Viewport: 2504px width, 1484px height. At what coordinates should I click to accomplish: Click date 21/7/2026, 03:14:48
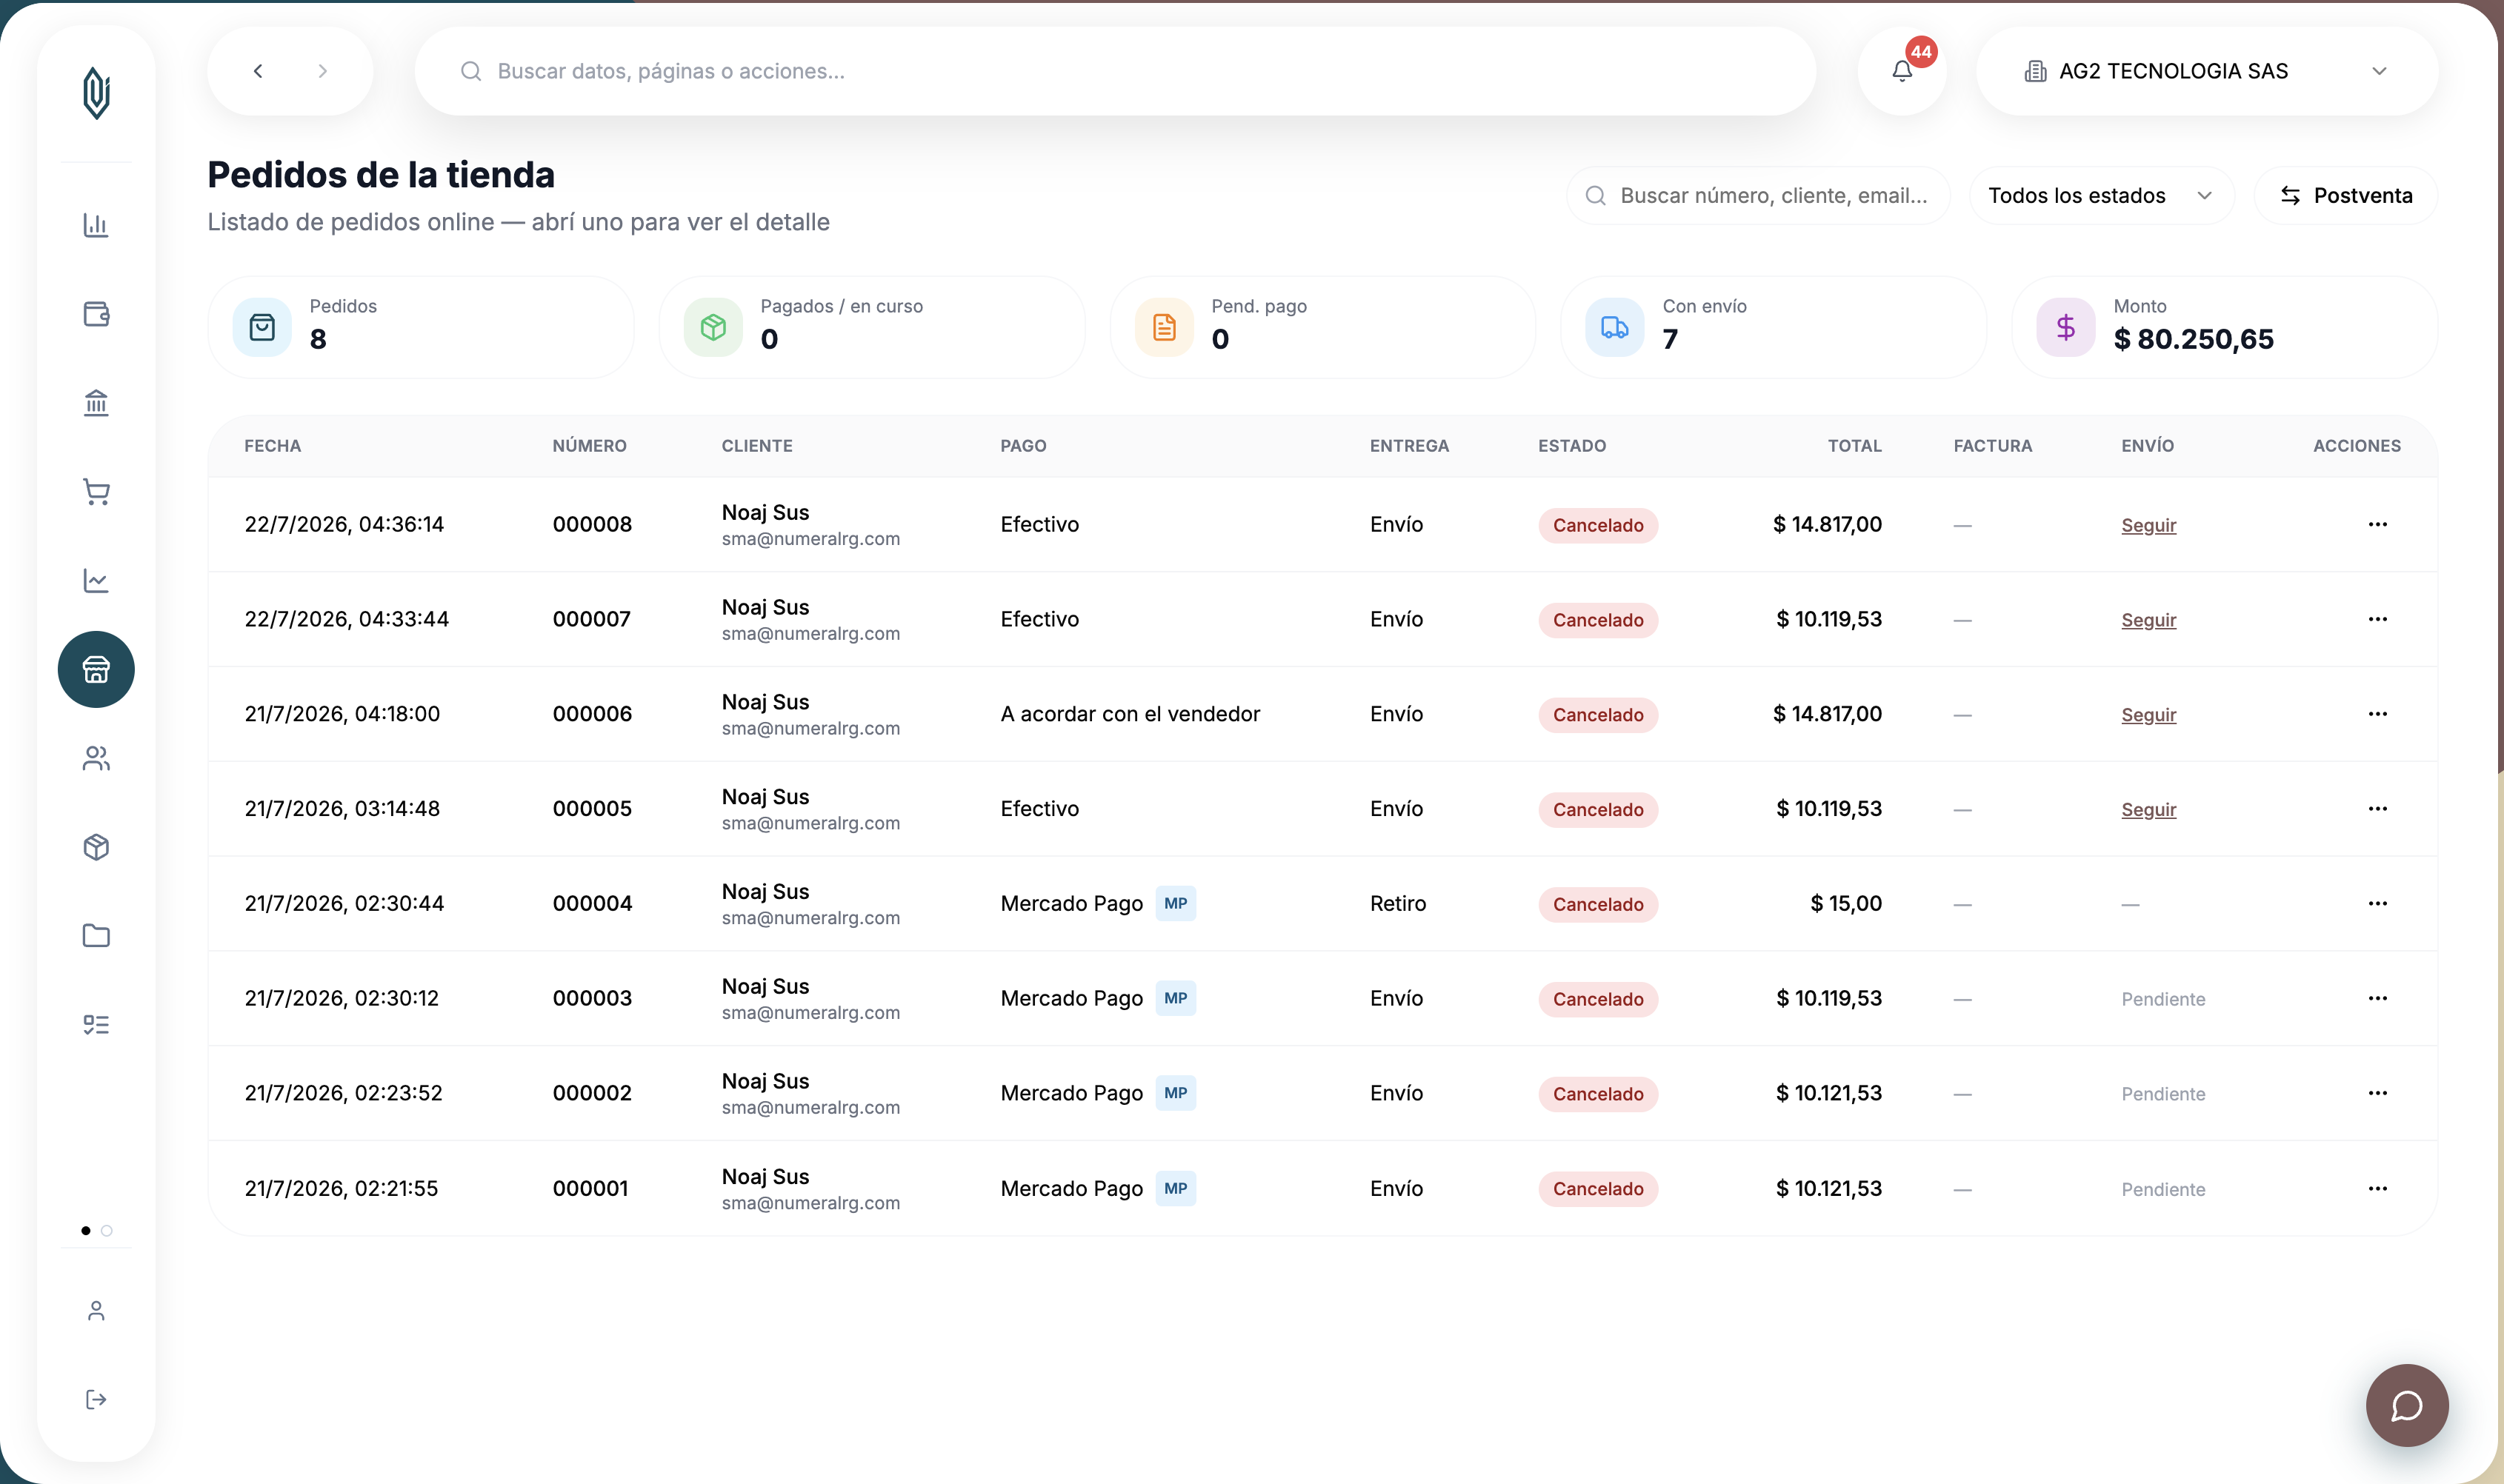pos(342,808)
